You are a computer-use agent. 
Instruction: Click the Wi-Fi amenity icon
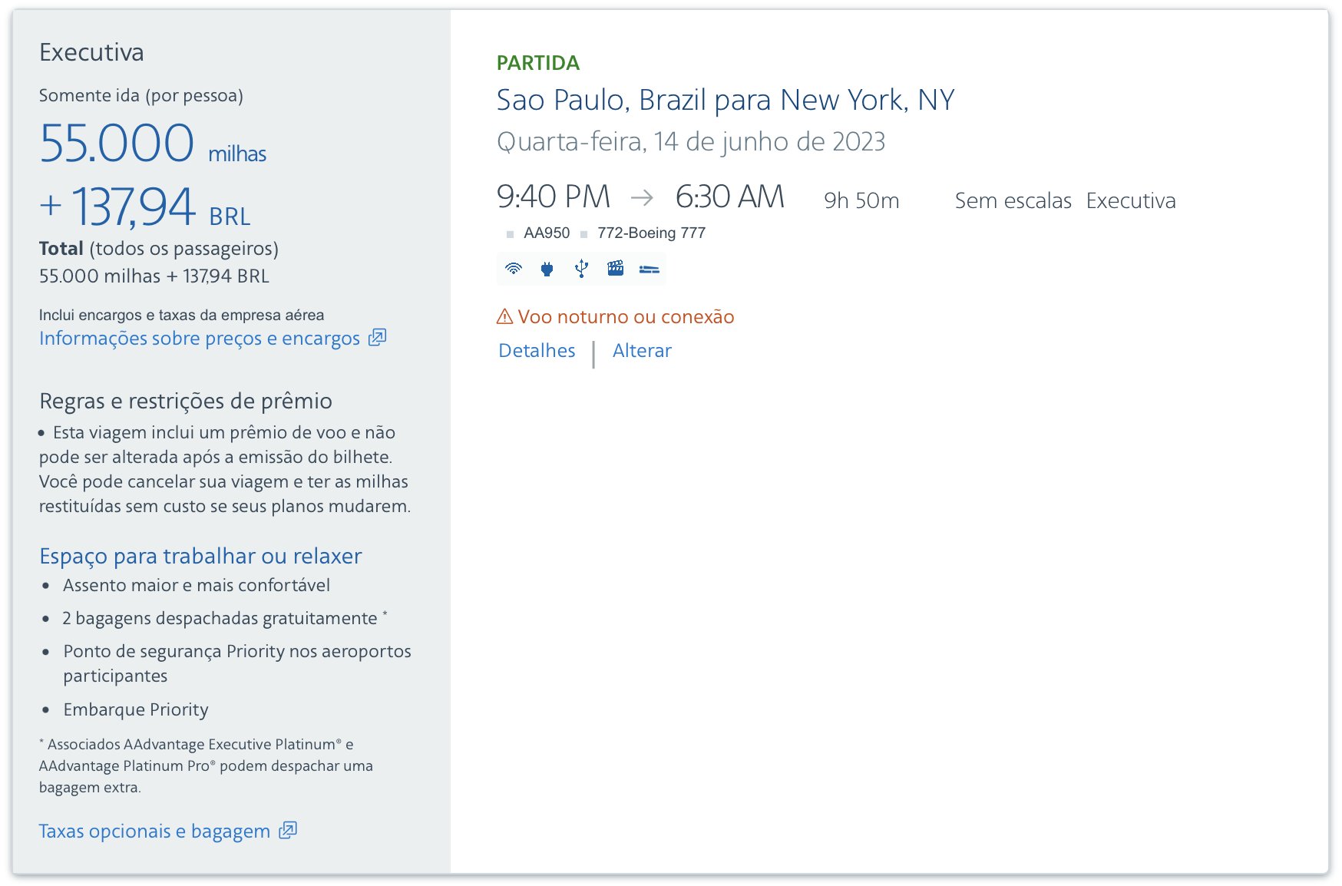click(x=514, y=269)
